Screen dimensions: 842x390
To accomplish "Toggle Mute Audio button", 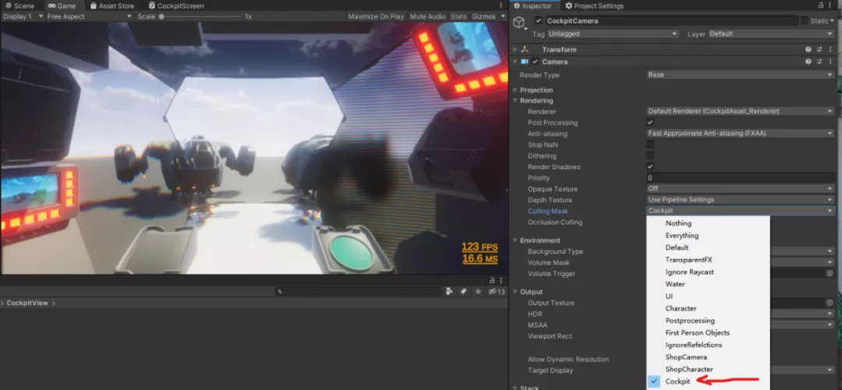I will (x=427, y=16).
